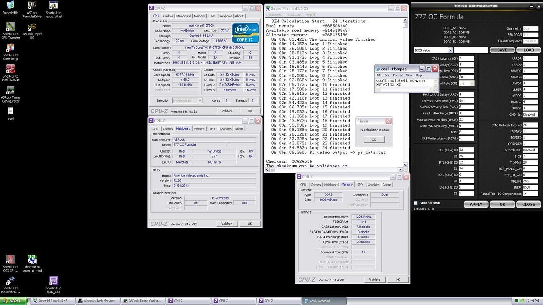Open Shortcut to OCX SPI icon

pyautogui.click(x=11, y=263)
